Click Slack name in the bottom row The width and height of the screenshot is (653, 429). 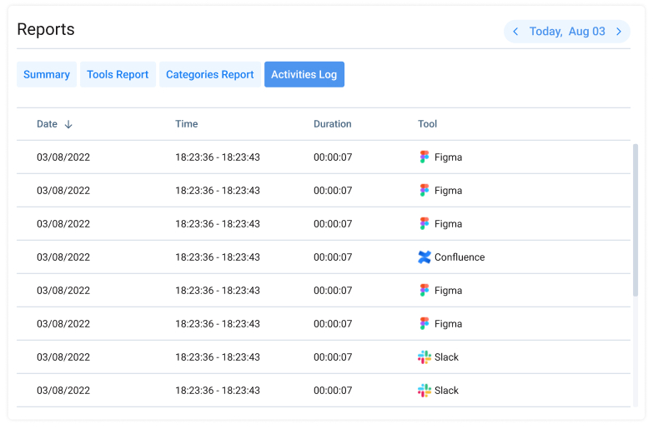click(x=446, y=391)
